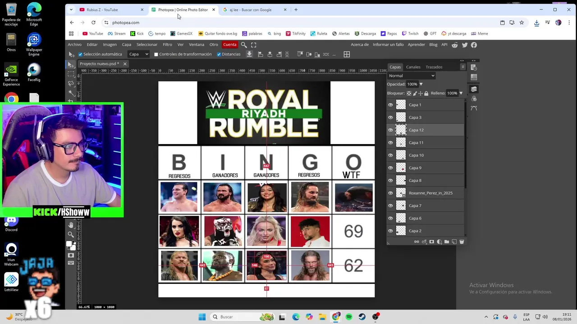
Task: Open the Archivo menu
Action: pyautogui.click(x=75, y=45)
